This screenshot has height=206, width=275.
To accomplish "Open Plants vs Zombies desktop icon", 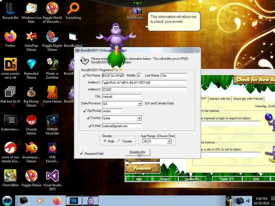I will [52, 68].
